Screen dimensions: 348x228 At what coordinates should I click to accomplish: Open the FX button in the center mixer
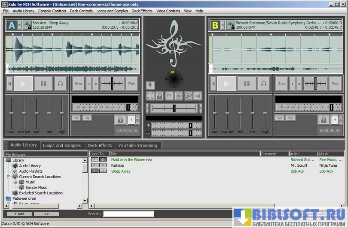coord(169,96)
